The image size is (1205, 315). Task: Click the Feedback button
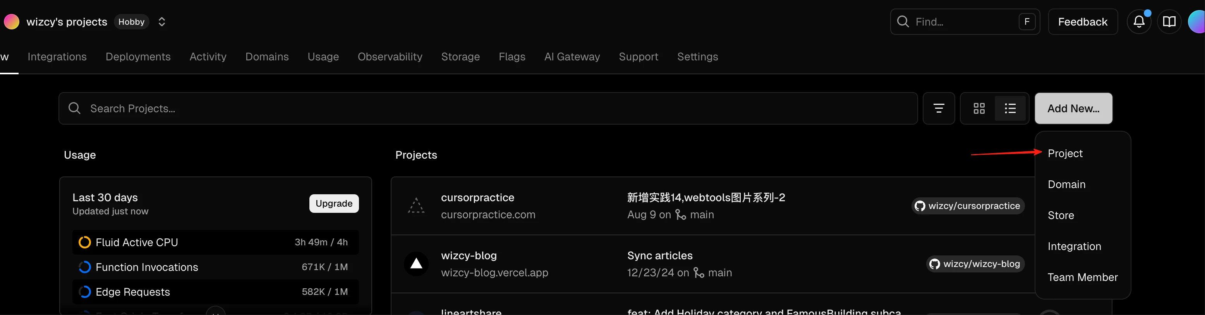pyautogui.click(x=1082, y=22)
